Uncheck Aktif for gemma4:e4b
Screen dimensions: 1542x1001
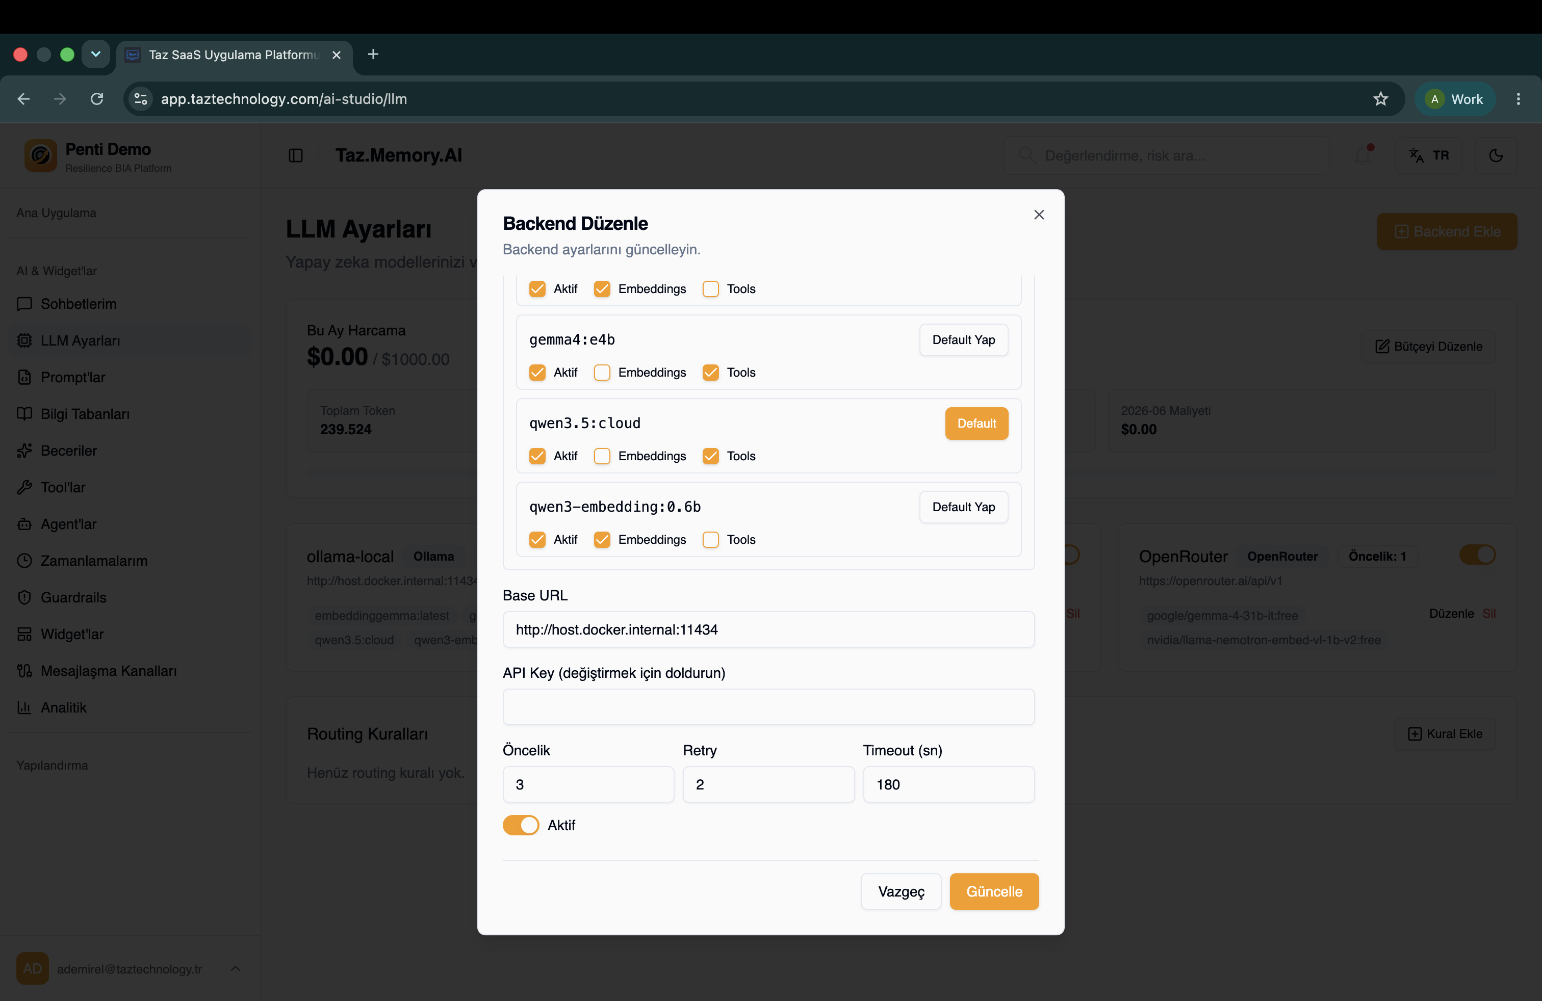pyautogui.click(x=537, y=372)
